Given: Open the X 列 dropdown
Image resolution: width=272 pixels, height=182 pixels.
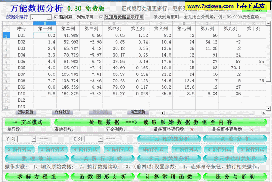Looking at the screenshot, I should pyautogui.click(x=101, y=139).
